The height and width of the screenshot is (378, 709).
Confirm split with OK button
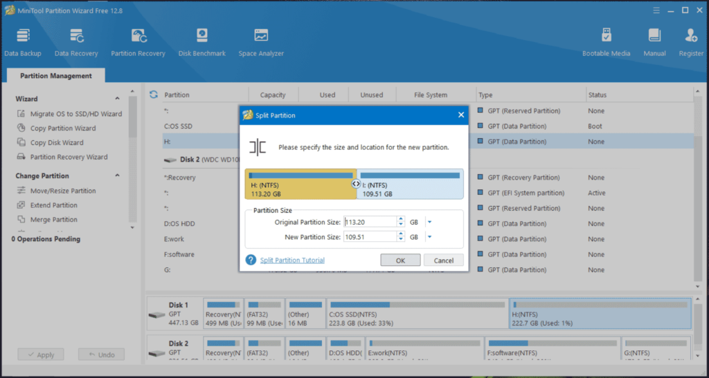point(400,261)
